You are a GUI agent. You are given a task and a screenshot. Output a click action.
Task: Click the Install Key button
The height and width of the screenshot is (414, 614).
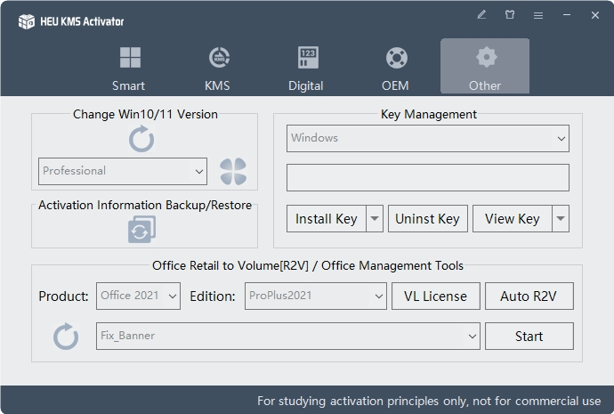tap(327, 218)
